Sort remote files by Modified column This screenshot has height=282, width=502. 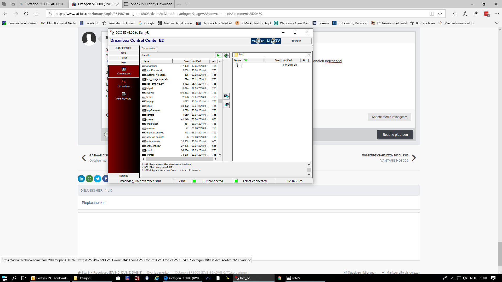(x=200, y=61)
